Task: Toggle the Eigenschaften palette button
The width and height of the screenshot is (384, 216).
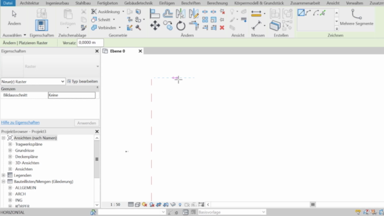Action: coord(41,25)
